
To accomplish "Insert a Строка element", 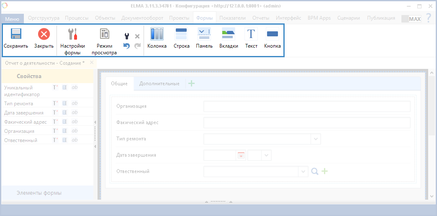I will click(x=181, y=34).
